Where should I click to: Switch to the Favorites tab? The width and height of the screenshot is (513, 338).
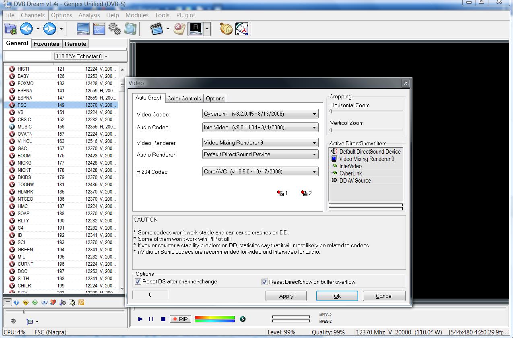pos(46,44)
